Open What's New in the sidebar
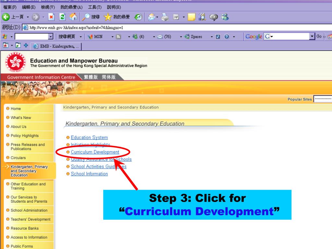This screenshot has width=332, height=249. tap(21, 117)
